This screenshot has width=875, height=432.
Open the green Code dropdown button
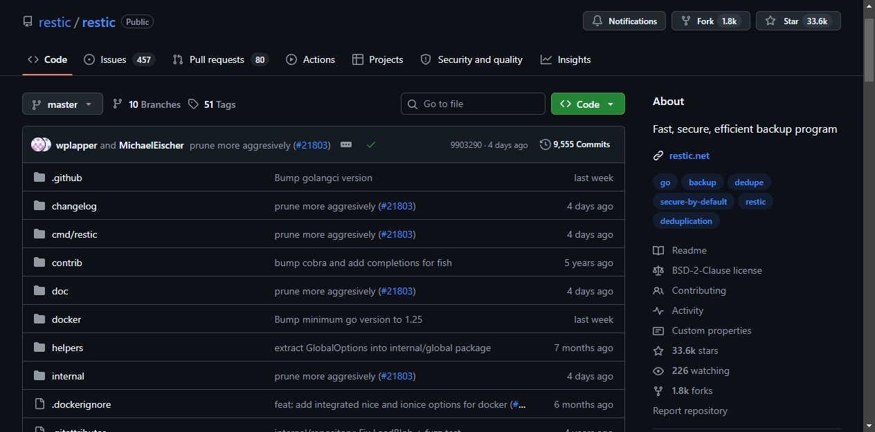pyautogui.click(x=588, y=104)
